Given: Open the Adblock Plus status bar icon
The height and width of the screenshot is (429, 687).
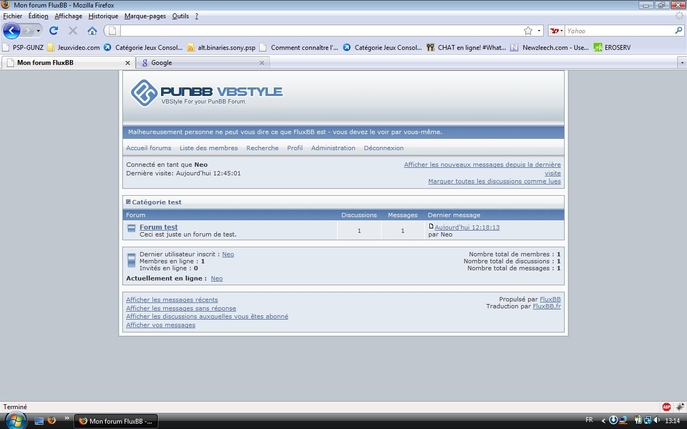Looking at the screenshot, I should 666,407.
